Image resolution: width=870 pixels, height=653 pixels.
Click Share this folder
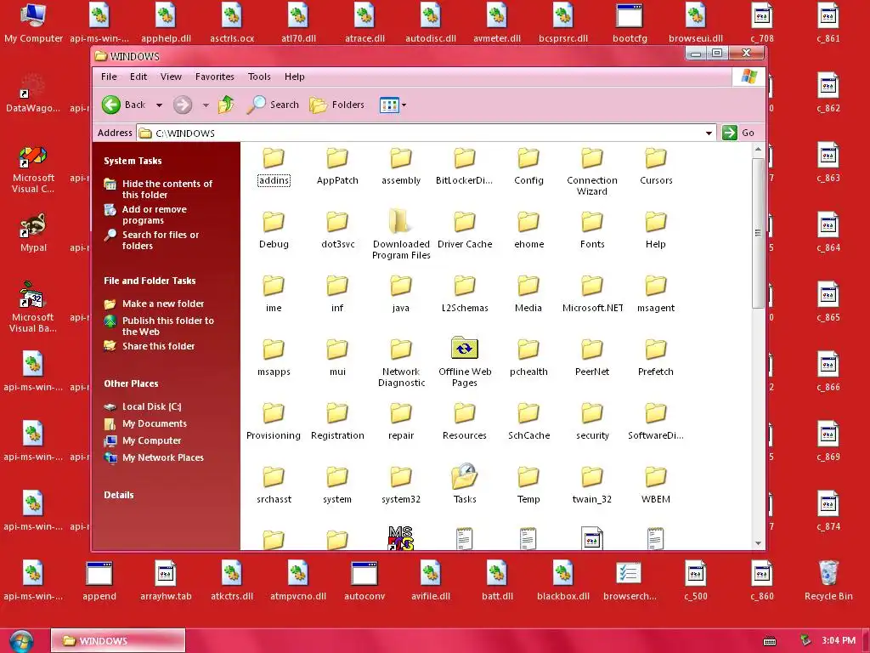[x=158, y=346]
